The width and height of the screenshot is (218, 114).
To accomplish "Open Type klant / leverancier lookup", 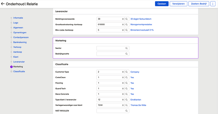I will (x=126, y=100).
